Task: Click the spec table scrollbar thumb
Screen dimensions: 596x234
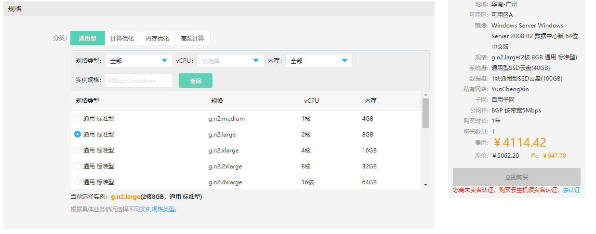Action: click(x=425, y=113)
